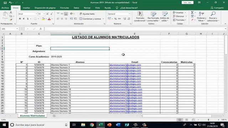Switch to Normal view in status bar
Viewport: 228px width, 128px height.
[x=180, y=120]
